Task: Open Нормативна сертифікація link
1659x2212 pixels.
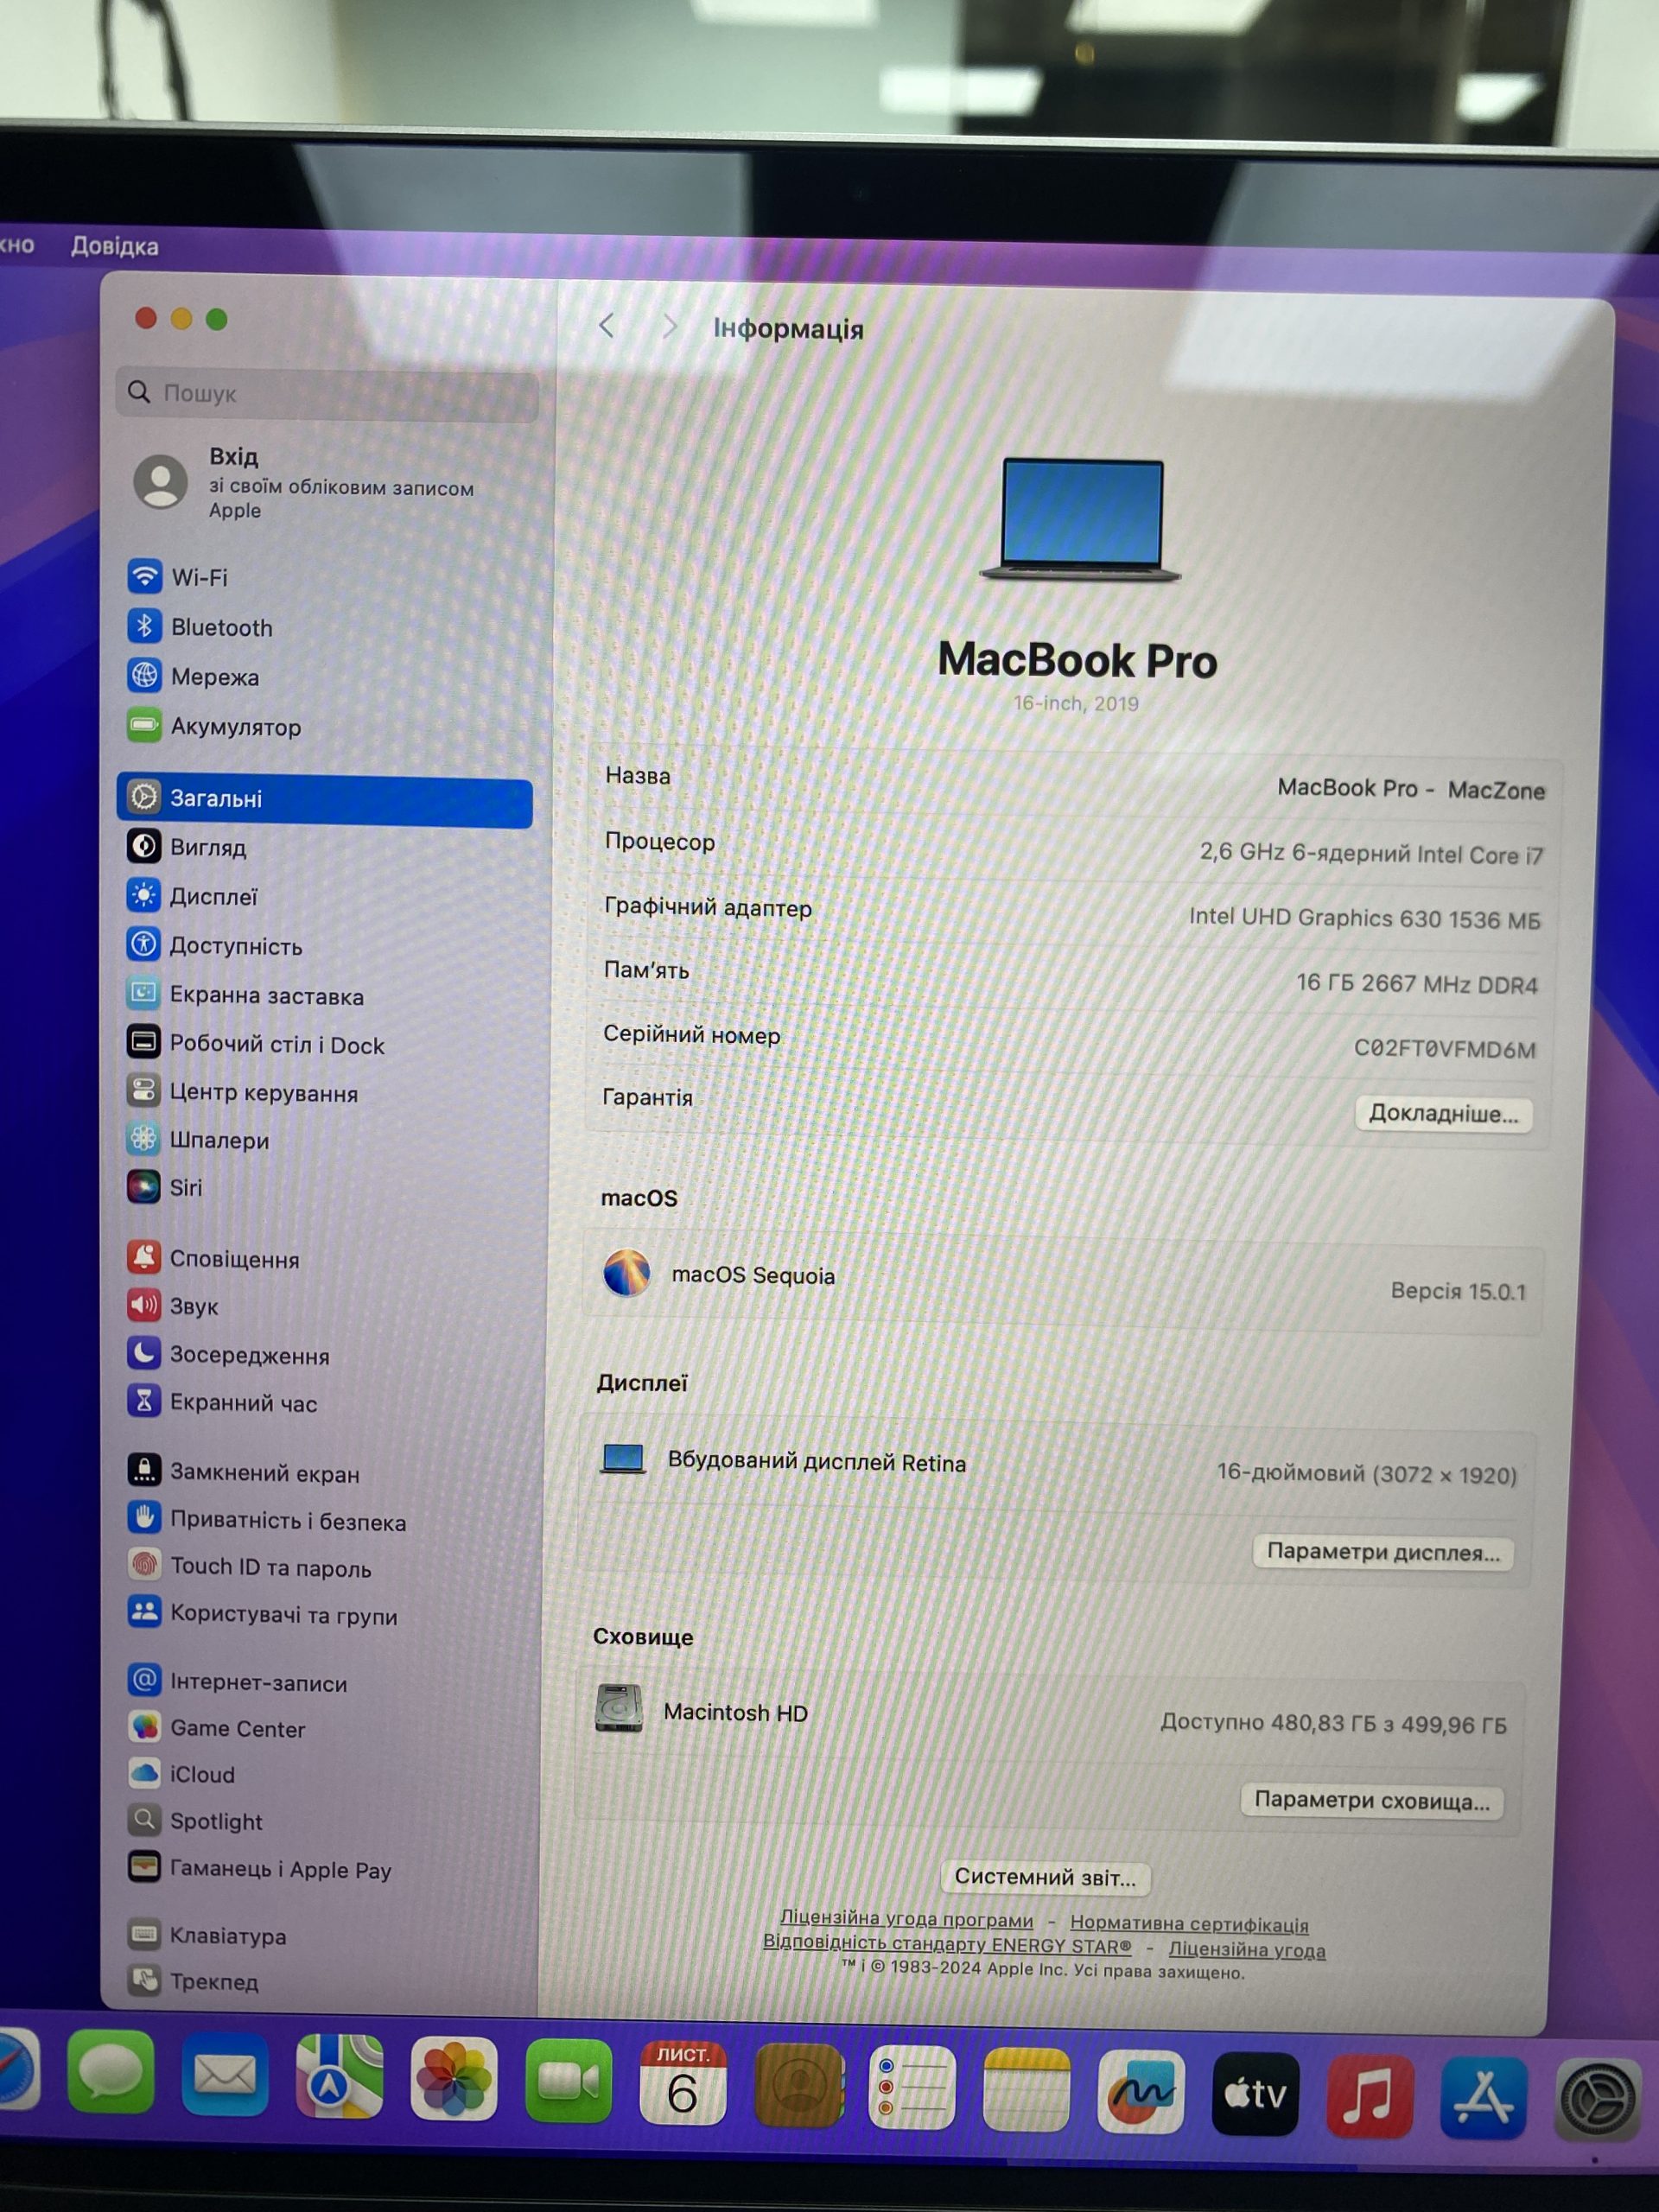Action: click(x=1189, y=1923)
